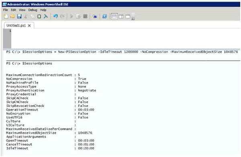Click the NoCompression 'True' value
This screenshot has width=241, height=157.
click(x=82, y=79)
